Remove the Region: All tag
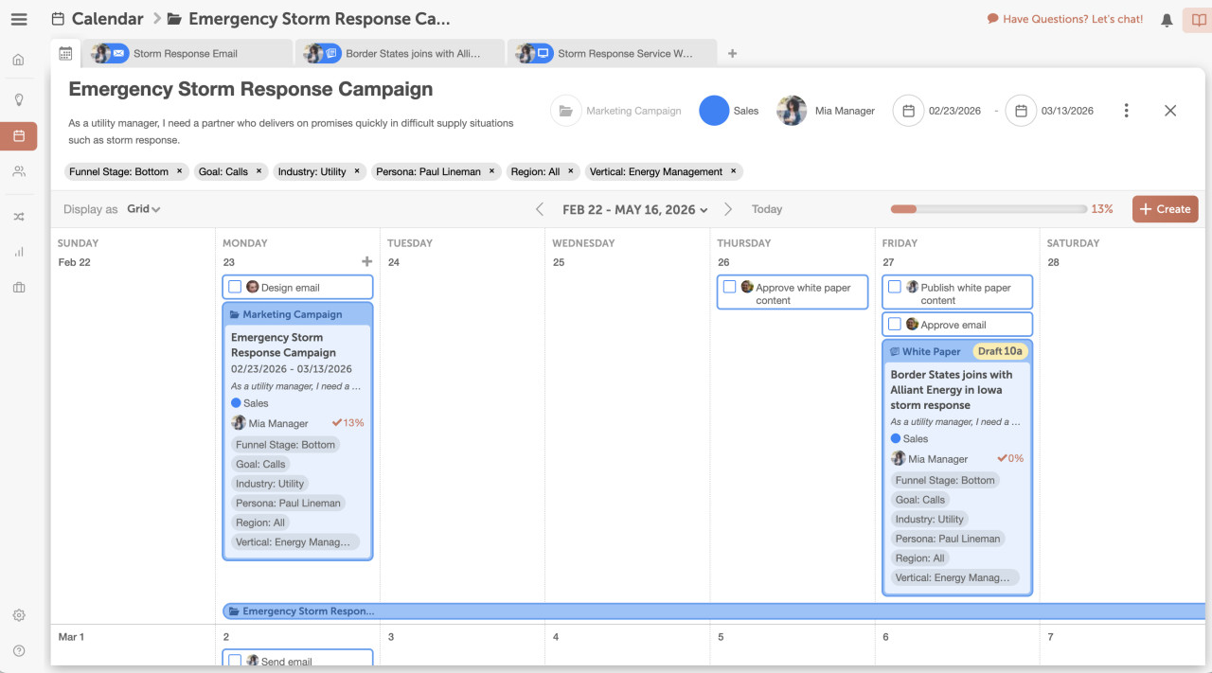This screenshot has height=673, width=1212. [570, 171]
